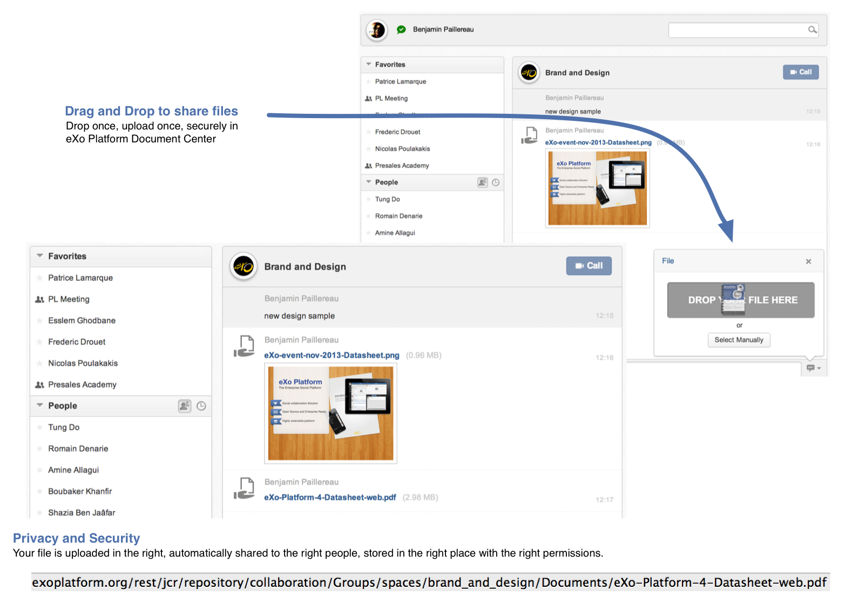Click the green online status icon

[x=401, y=30]
